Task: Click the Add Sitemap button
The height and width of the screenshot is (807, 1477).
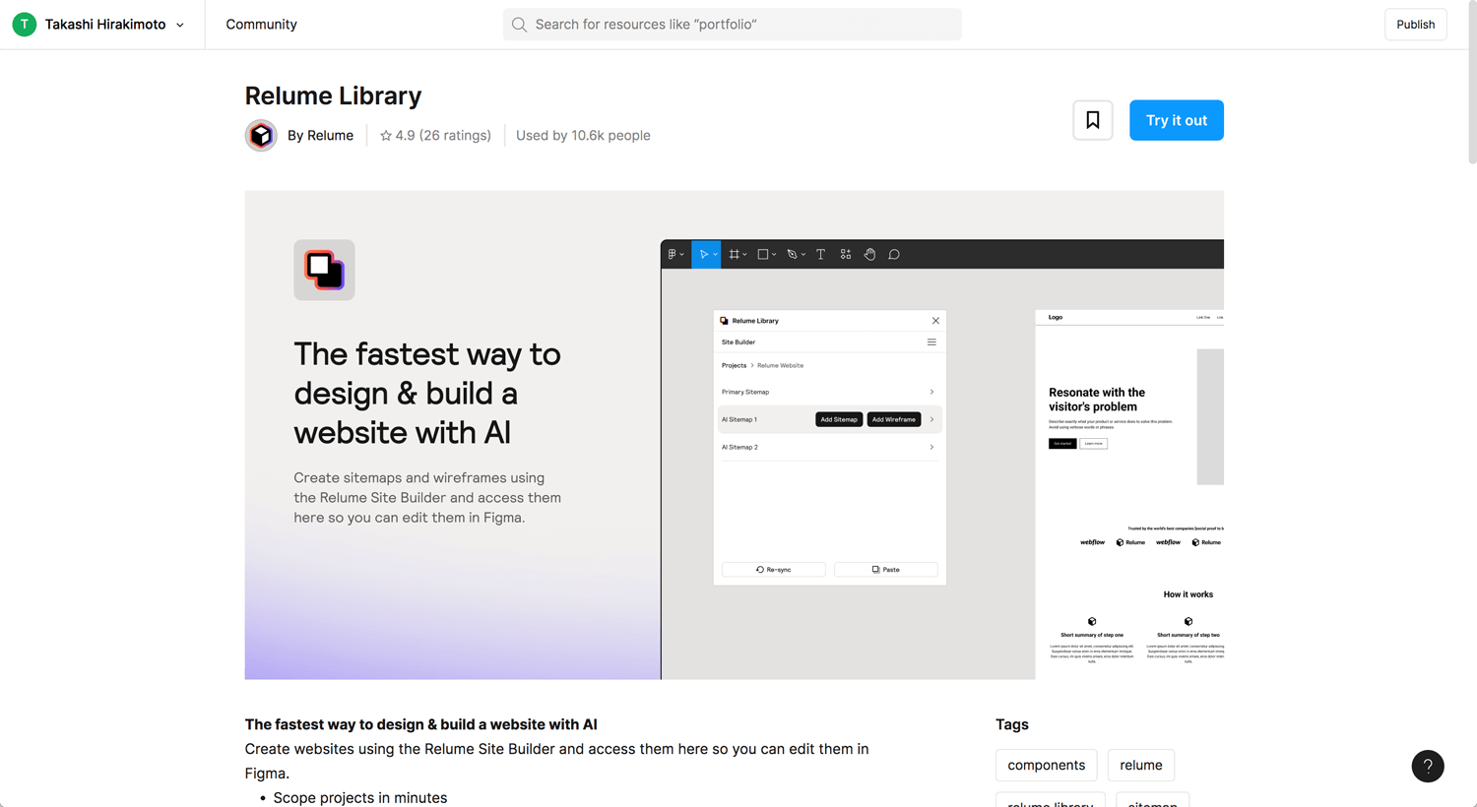Action: coord(839,419)
